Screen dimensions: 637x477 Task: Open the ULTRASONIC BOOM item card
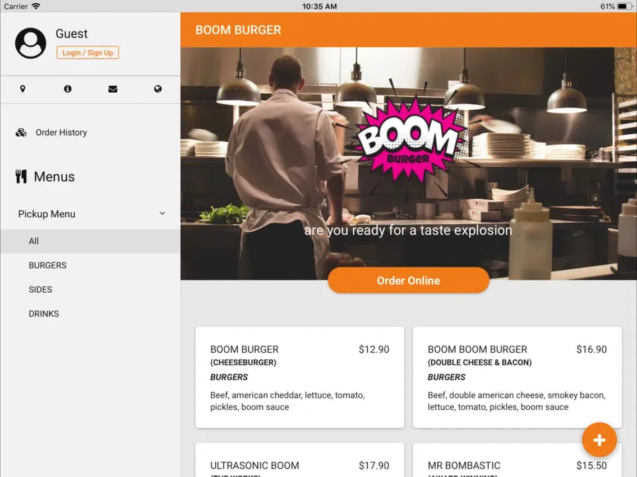click(300, 460)
